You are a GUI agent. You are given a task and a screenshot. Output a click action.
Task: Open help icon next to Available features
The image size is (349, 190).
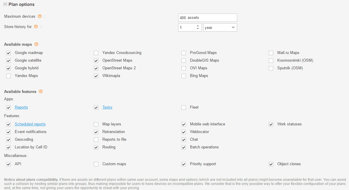coord(41,91)
